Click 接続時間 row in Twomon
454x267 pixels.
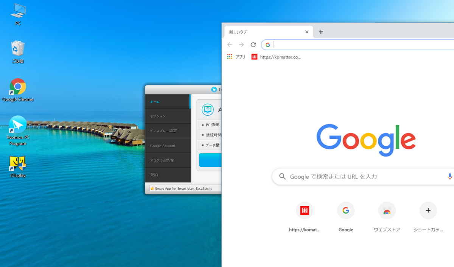pos(209,135)
